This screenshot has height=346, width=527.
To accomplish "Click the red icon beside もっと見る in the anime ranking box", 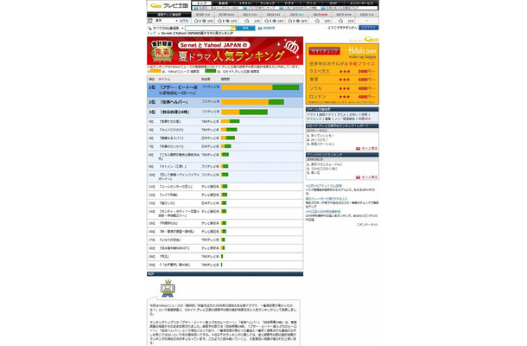I will pos(358,177).
